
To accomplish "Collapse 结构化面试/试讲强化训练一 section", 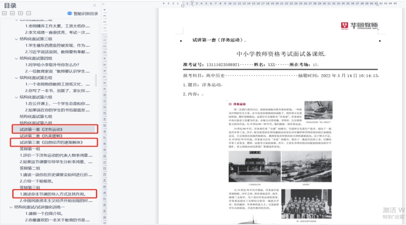I will coord(11,207).
